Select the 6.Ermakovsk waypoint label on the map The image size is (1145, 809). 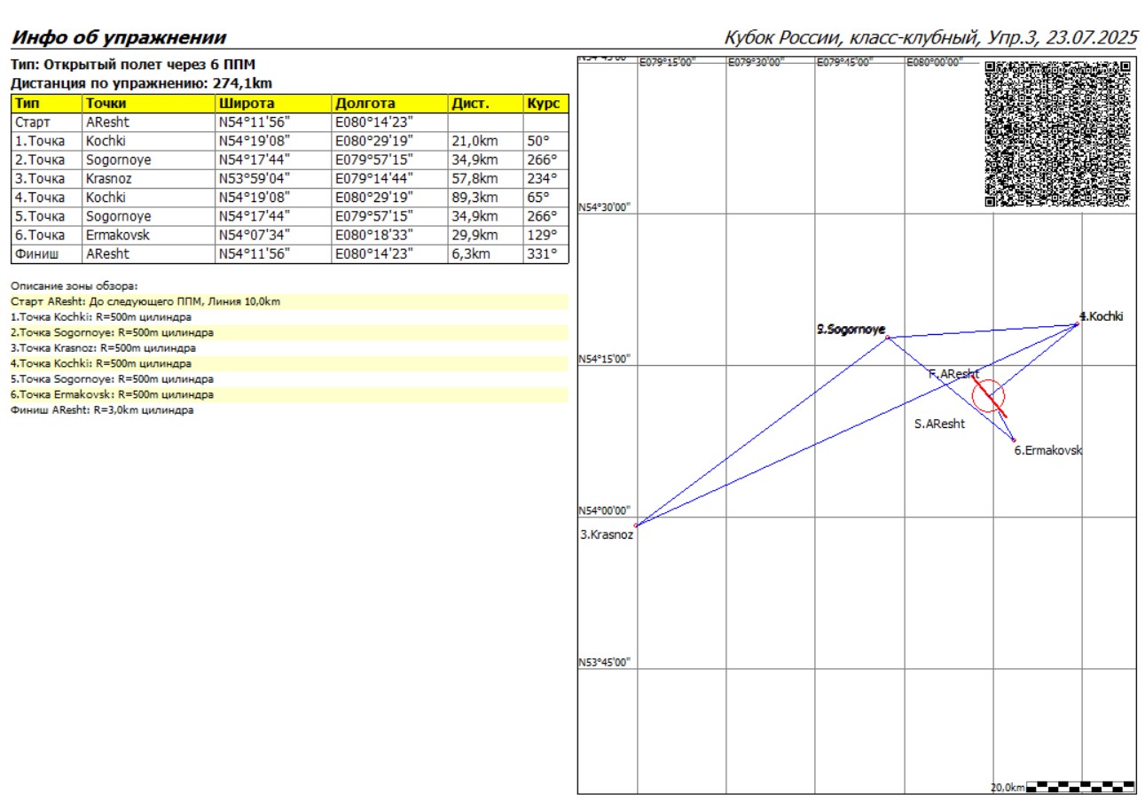[x=1047, y=450]
